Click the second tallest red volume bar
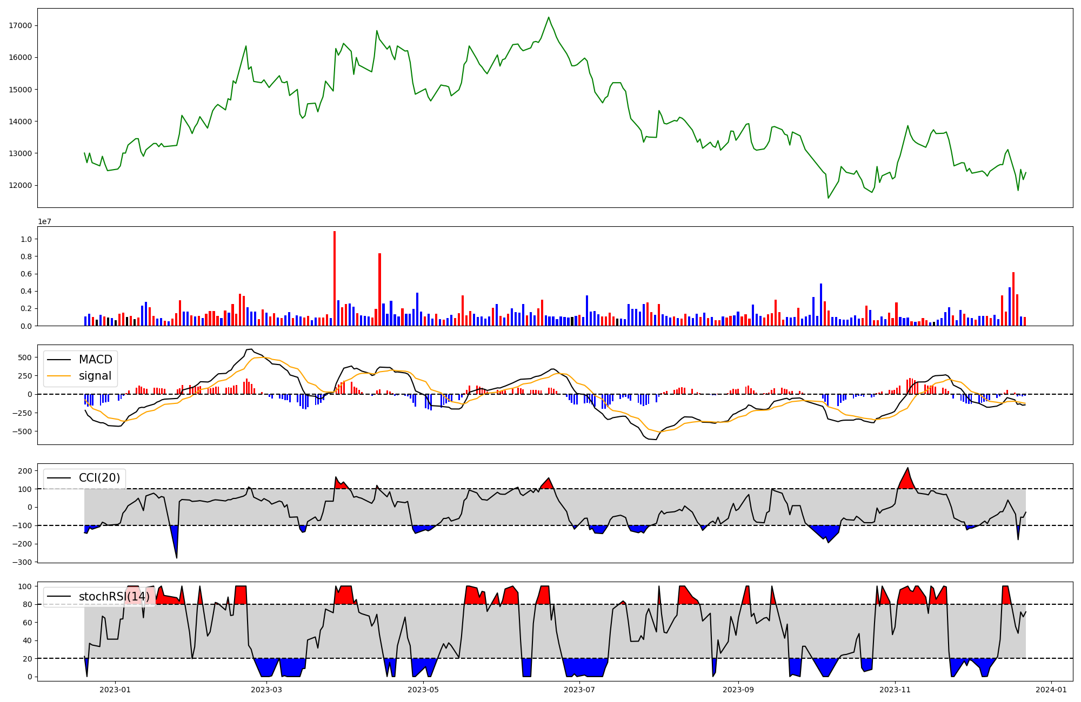 click(379, 289)
